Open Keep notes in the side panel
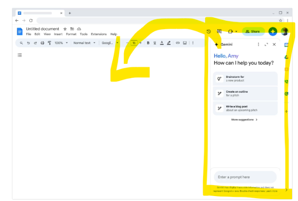298x201 pixels. (x=287, y=69)
